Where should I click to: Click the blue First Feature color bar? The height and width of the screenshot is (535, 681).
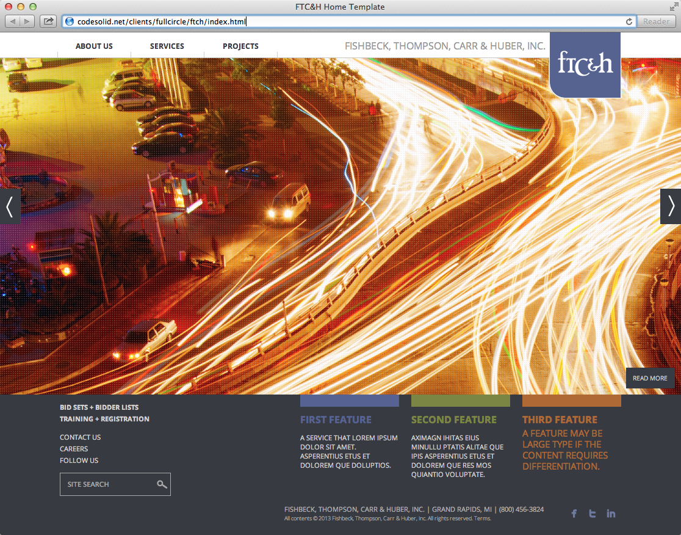[349, 401]
